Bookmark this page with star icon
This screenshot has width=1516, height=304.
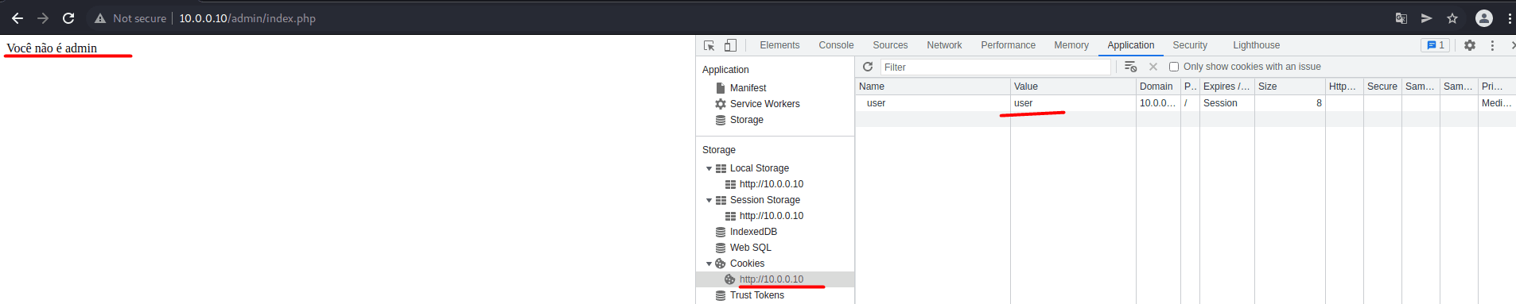1452,18
